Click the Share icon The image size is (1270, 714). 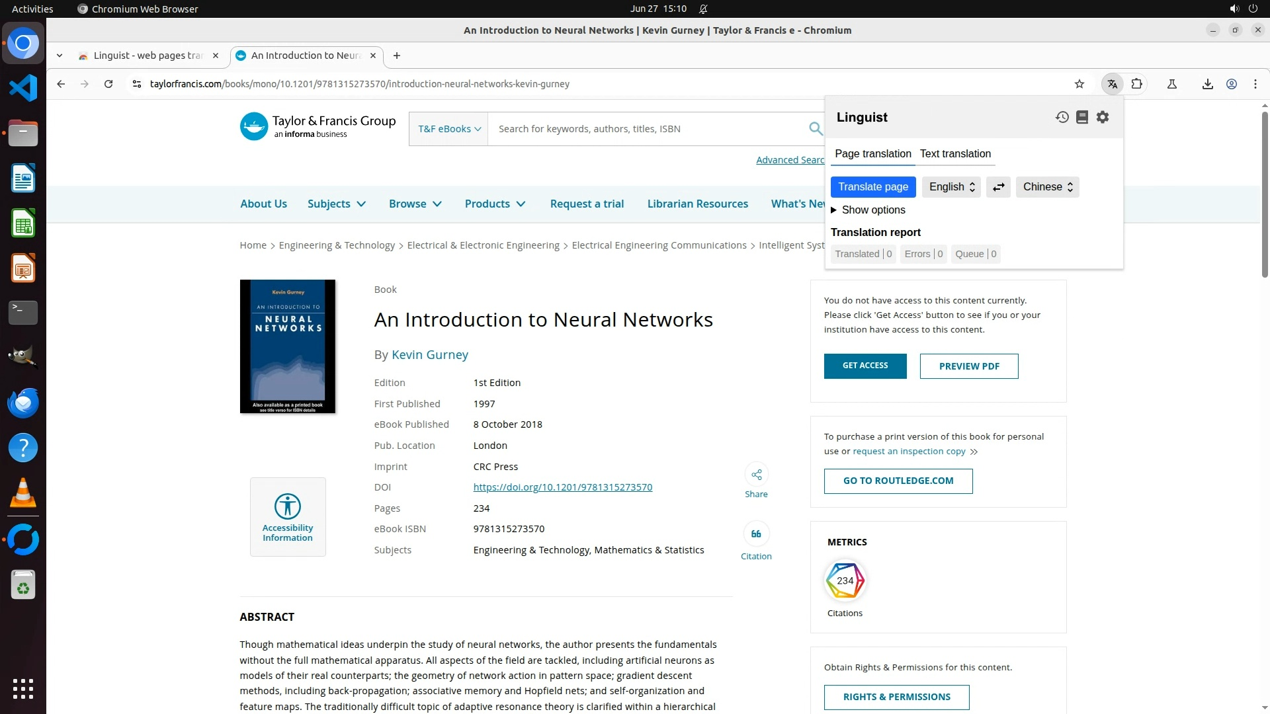[x=756, y=475]
